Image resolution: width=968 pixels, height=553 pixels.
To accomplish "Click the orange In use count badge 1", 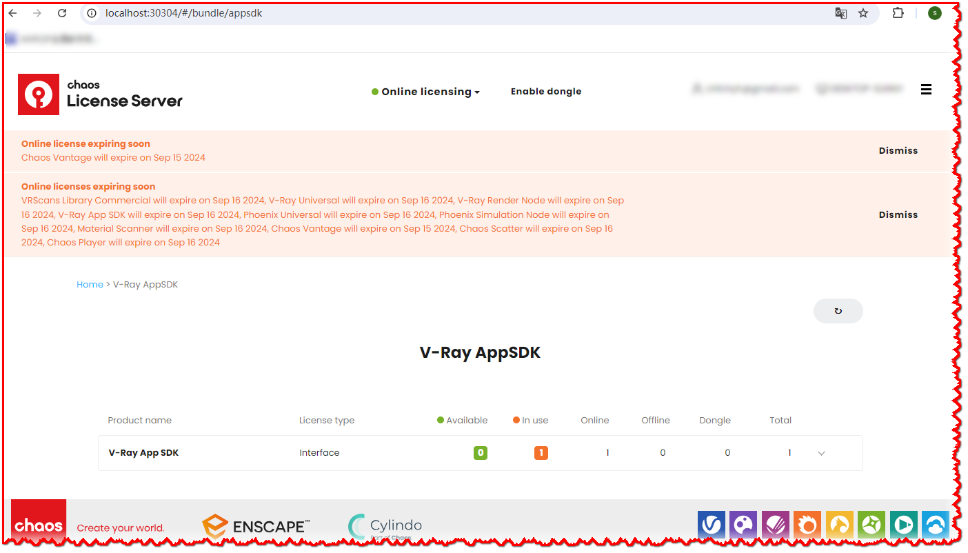I will pyautogui.click(x=541, y=453).
